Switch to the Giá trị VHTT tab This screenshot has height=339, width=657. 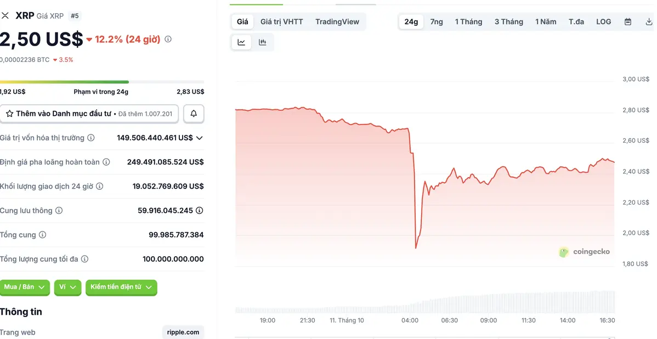pyautogui.click(x=281, y=21)
